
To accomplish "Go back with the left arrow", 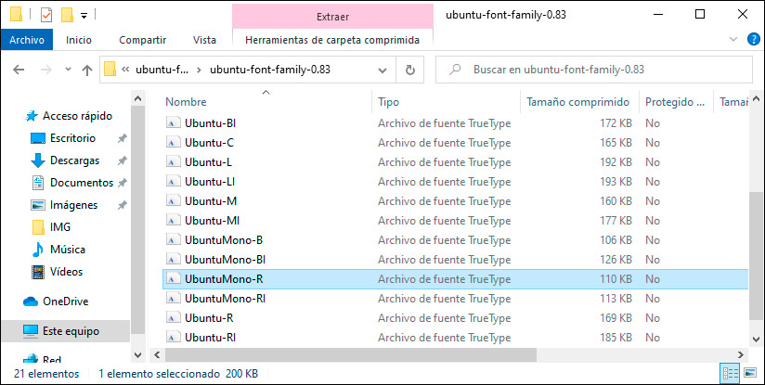I will 19,70.
